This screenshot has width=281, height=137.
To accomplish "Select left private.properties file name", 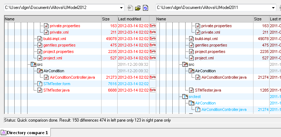I will point(65,26).
